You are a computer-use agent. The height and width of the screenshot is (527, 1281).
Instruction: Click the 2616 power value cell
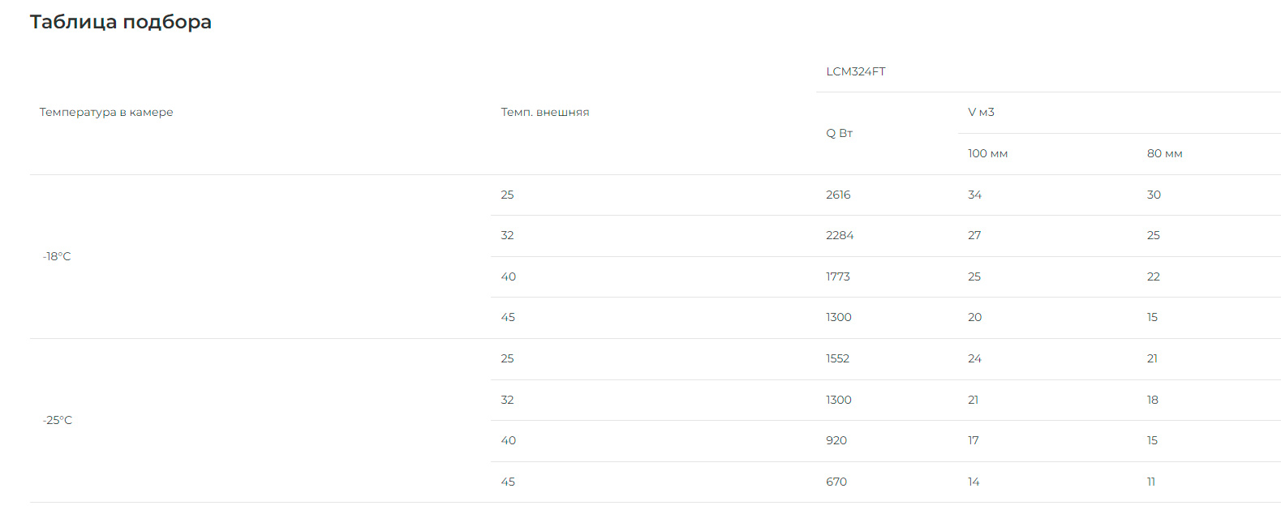(x=838, y=195)
